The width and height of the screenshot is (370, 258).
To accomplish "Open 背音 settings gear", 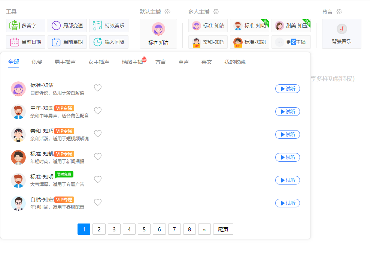I will pyautogui.click(x=339, y=12).
